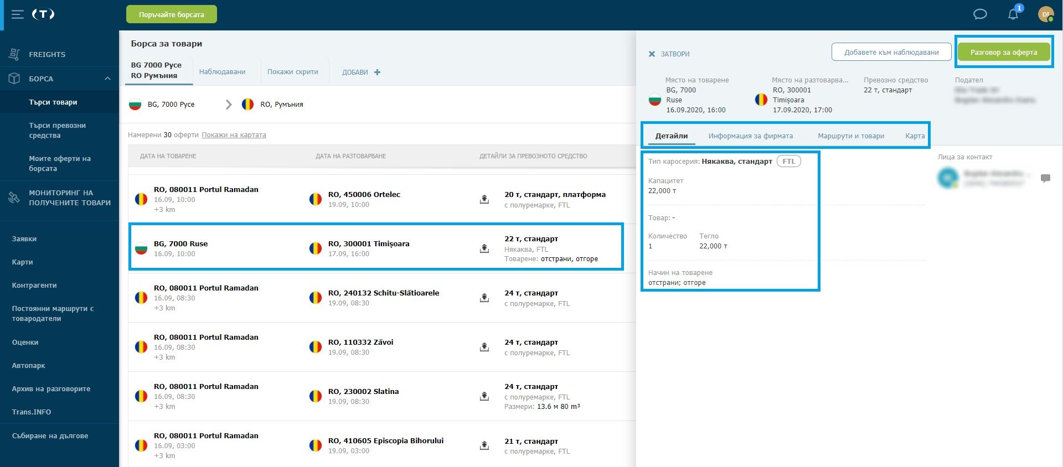Screen dimensions: 1063x467
Task: Select the Информация за фирмата tab
Action: (750, 136)
